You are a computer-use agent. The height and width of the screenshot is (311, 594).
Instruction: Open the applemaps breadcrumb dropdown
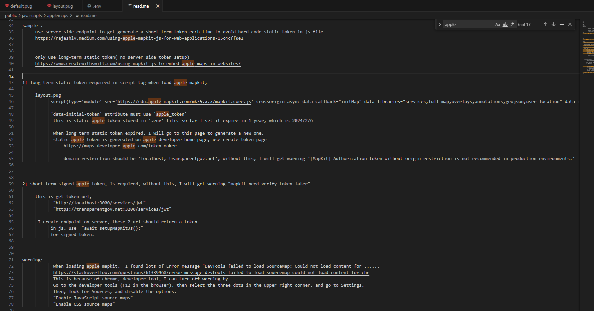[57, 16]
